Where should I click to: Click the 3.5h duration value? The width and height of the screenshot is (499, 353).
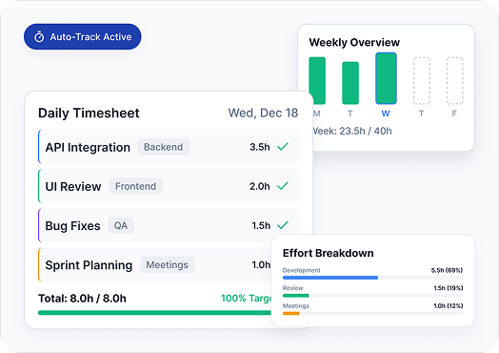(260, 147)
